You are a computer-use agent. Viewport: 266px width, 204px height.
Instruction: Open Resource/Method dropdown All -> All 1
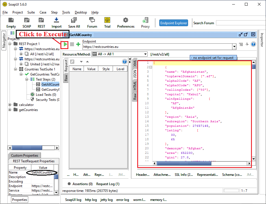[119, 54]
